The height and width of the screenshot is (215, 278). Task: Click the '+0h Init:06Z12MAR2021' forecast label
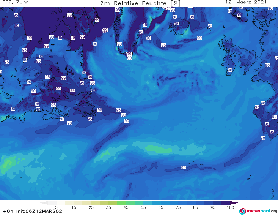click(34, 211)
